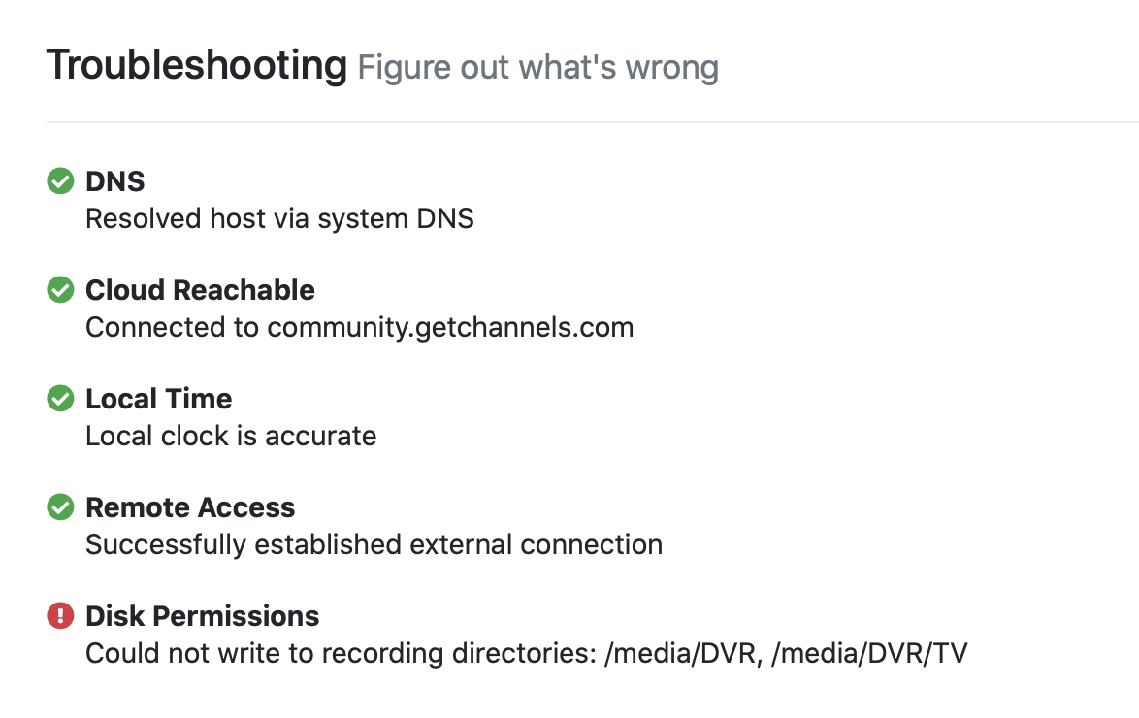
Task: Click the community.getchannels.com hostname text
Action: [450, 327]
